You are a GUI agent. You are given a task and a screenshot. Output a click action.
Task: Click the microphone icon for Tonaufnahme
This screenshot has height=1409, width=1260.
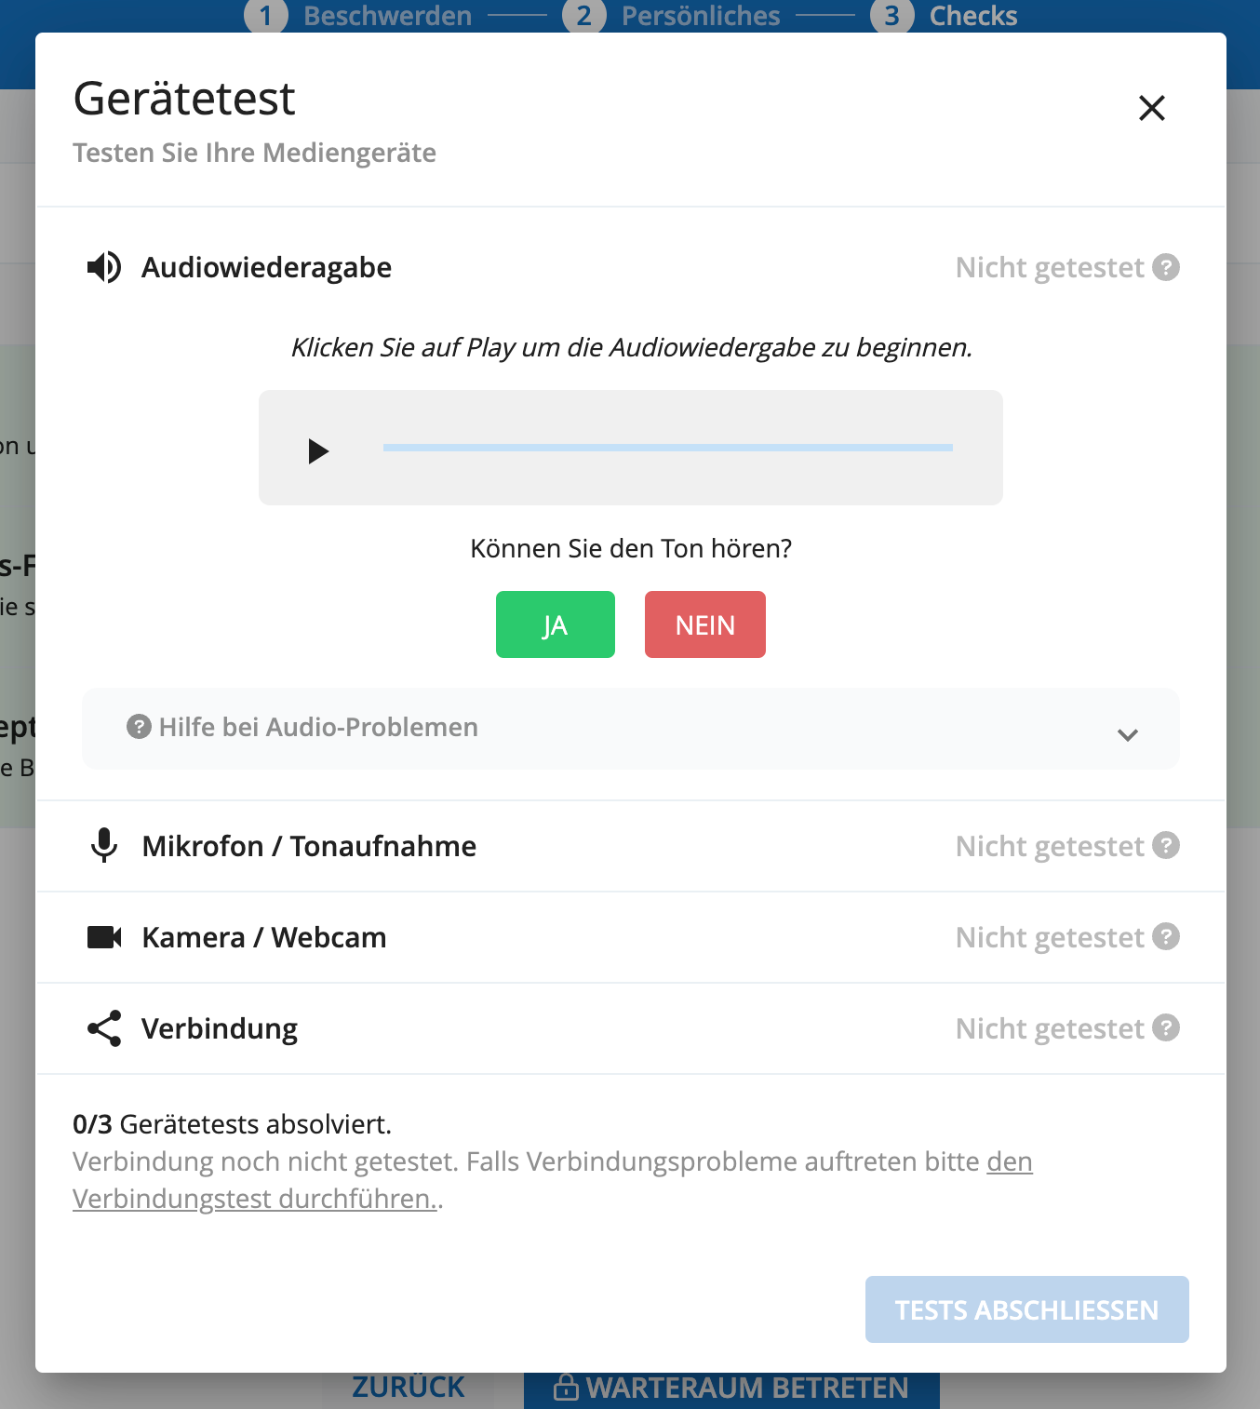[x=104, y=846]
